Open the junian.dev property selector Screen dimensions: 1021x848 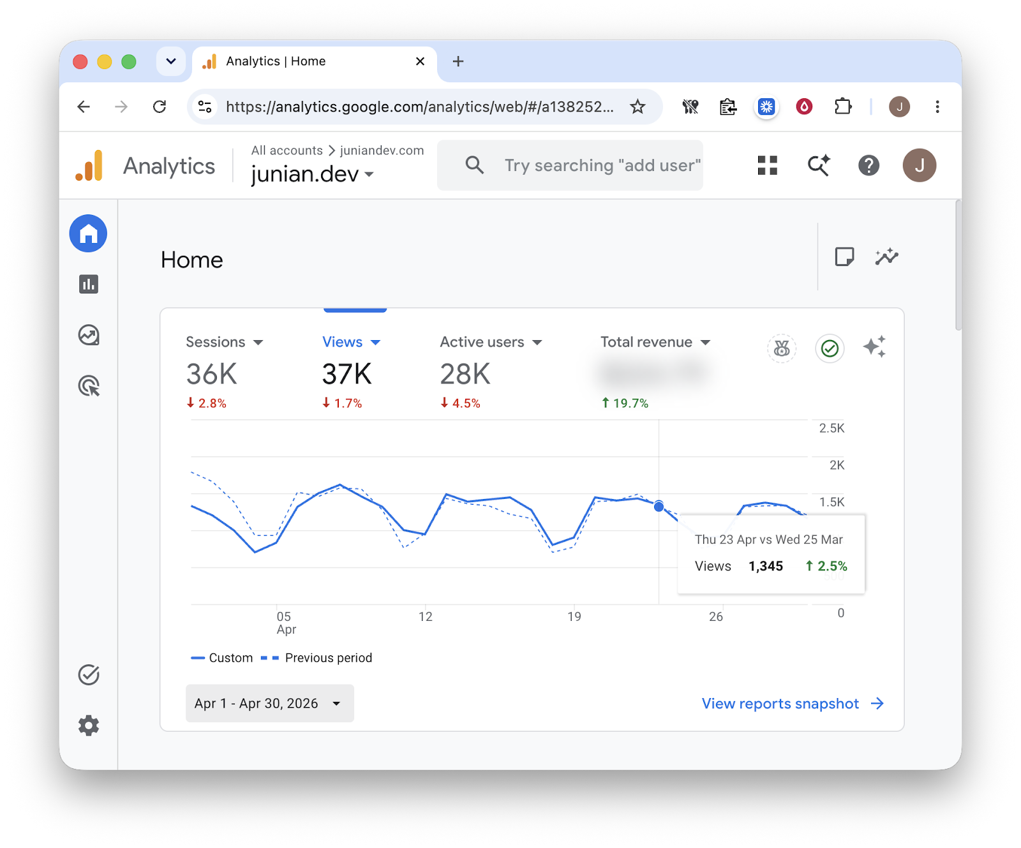pos(312,174)
